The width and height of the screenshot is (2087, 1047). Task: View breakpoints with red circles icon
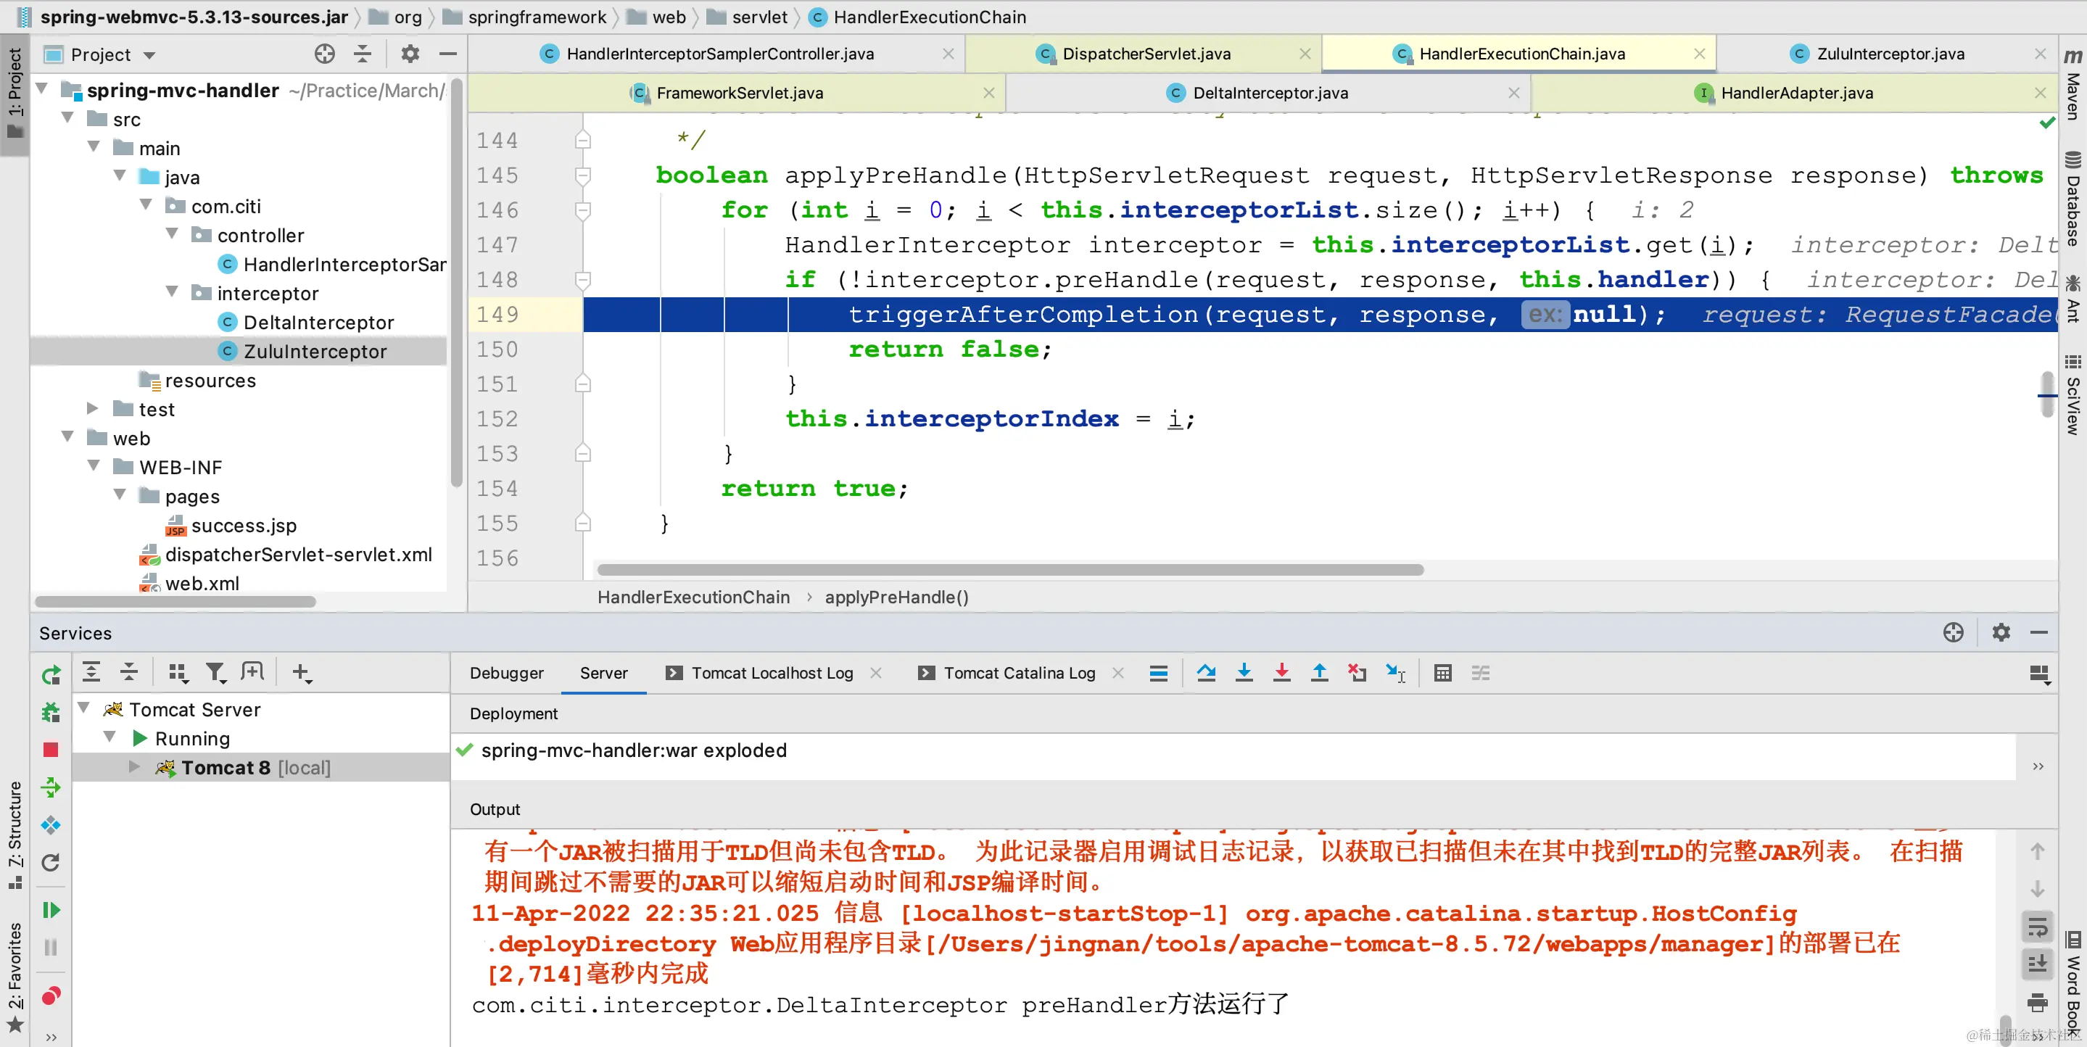[50, 995]
